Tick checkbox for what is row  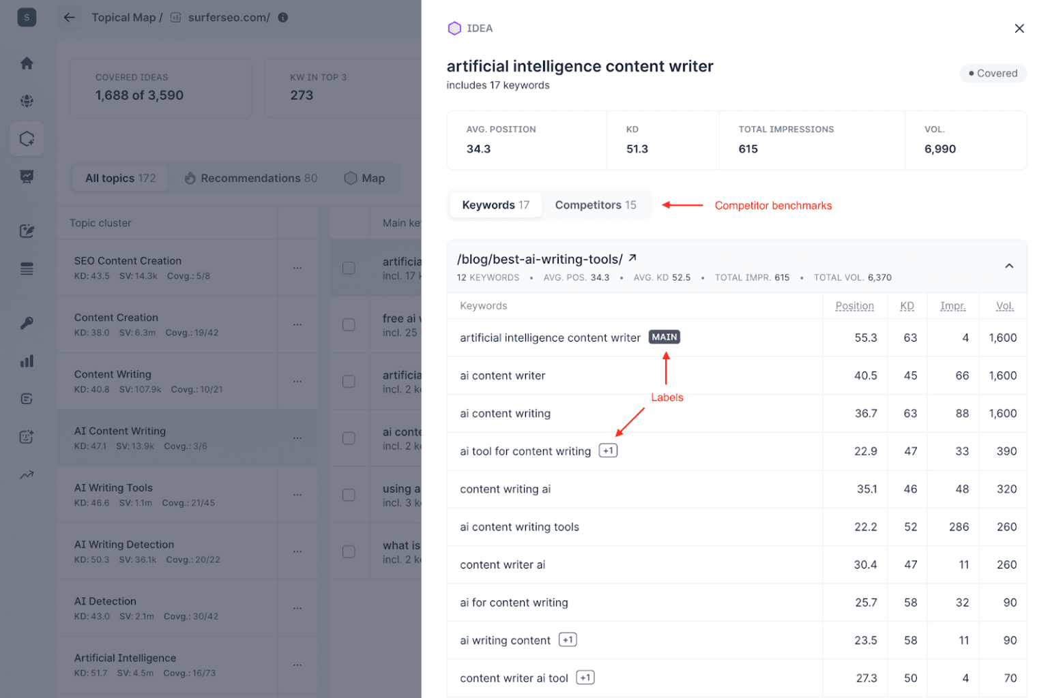(349, 551)
